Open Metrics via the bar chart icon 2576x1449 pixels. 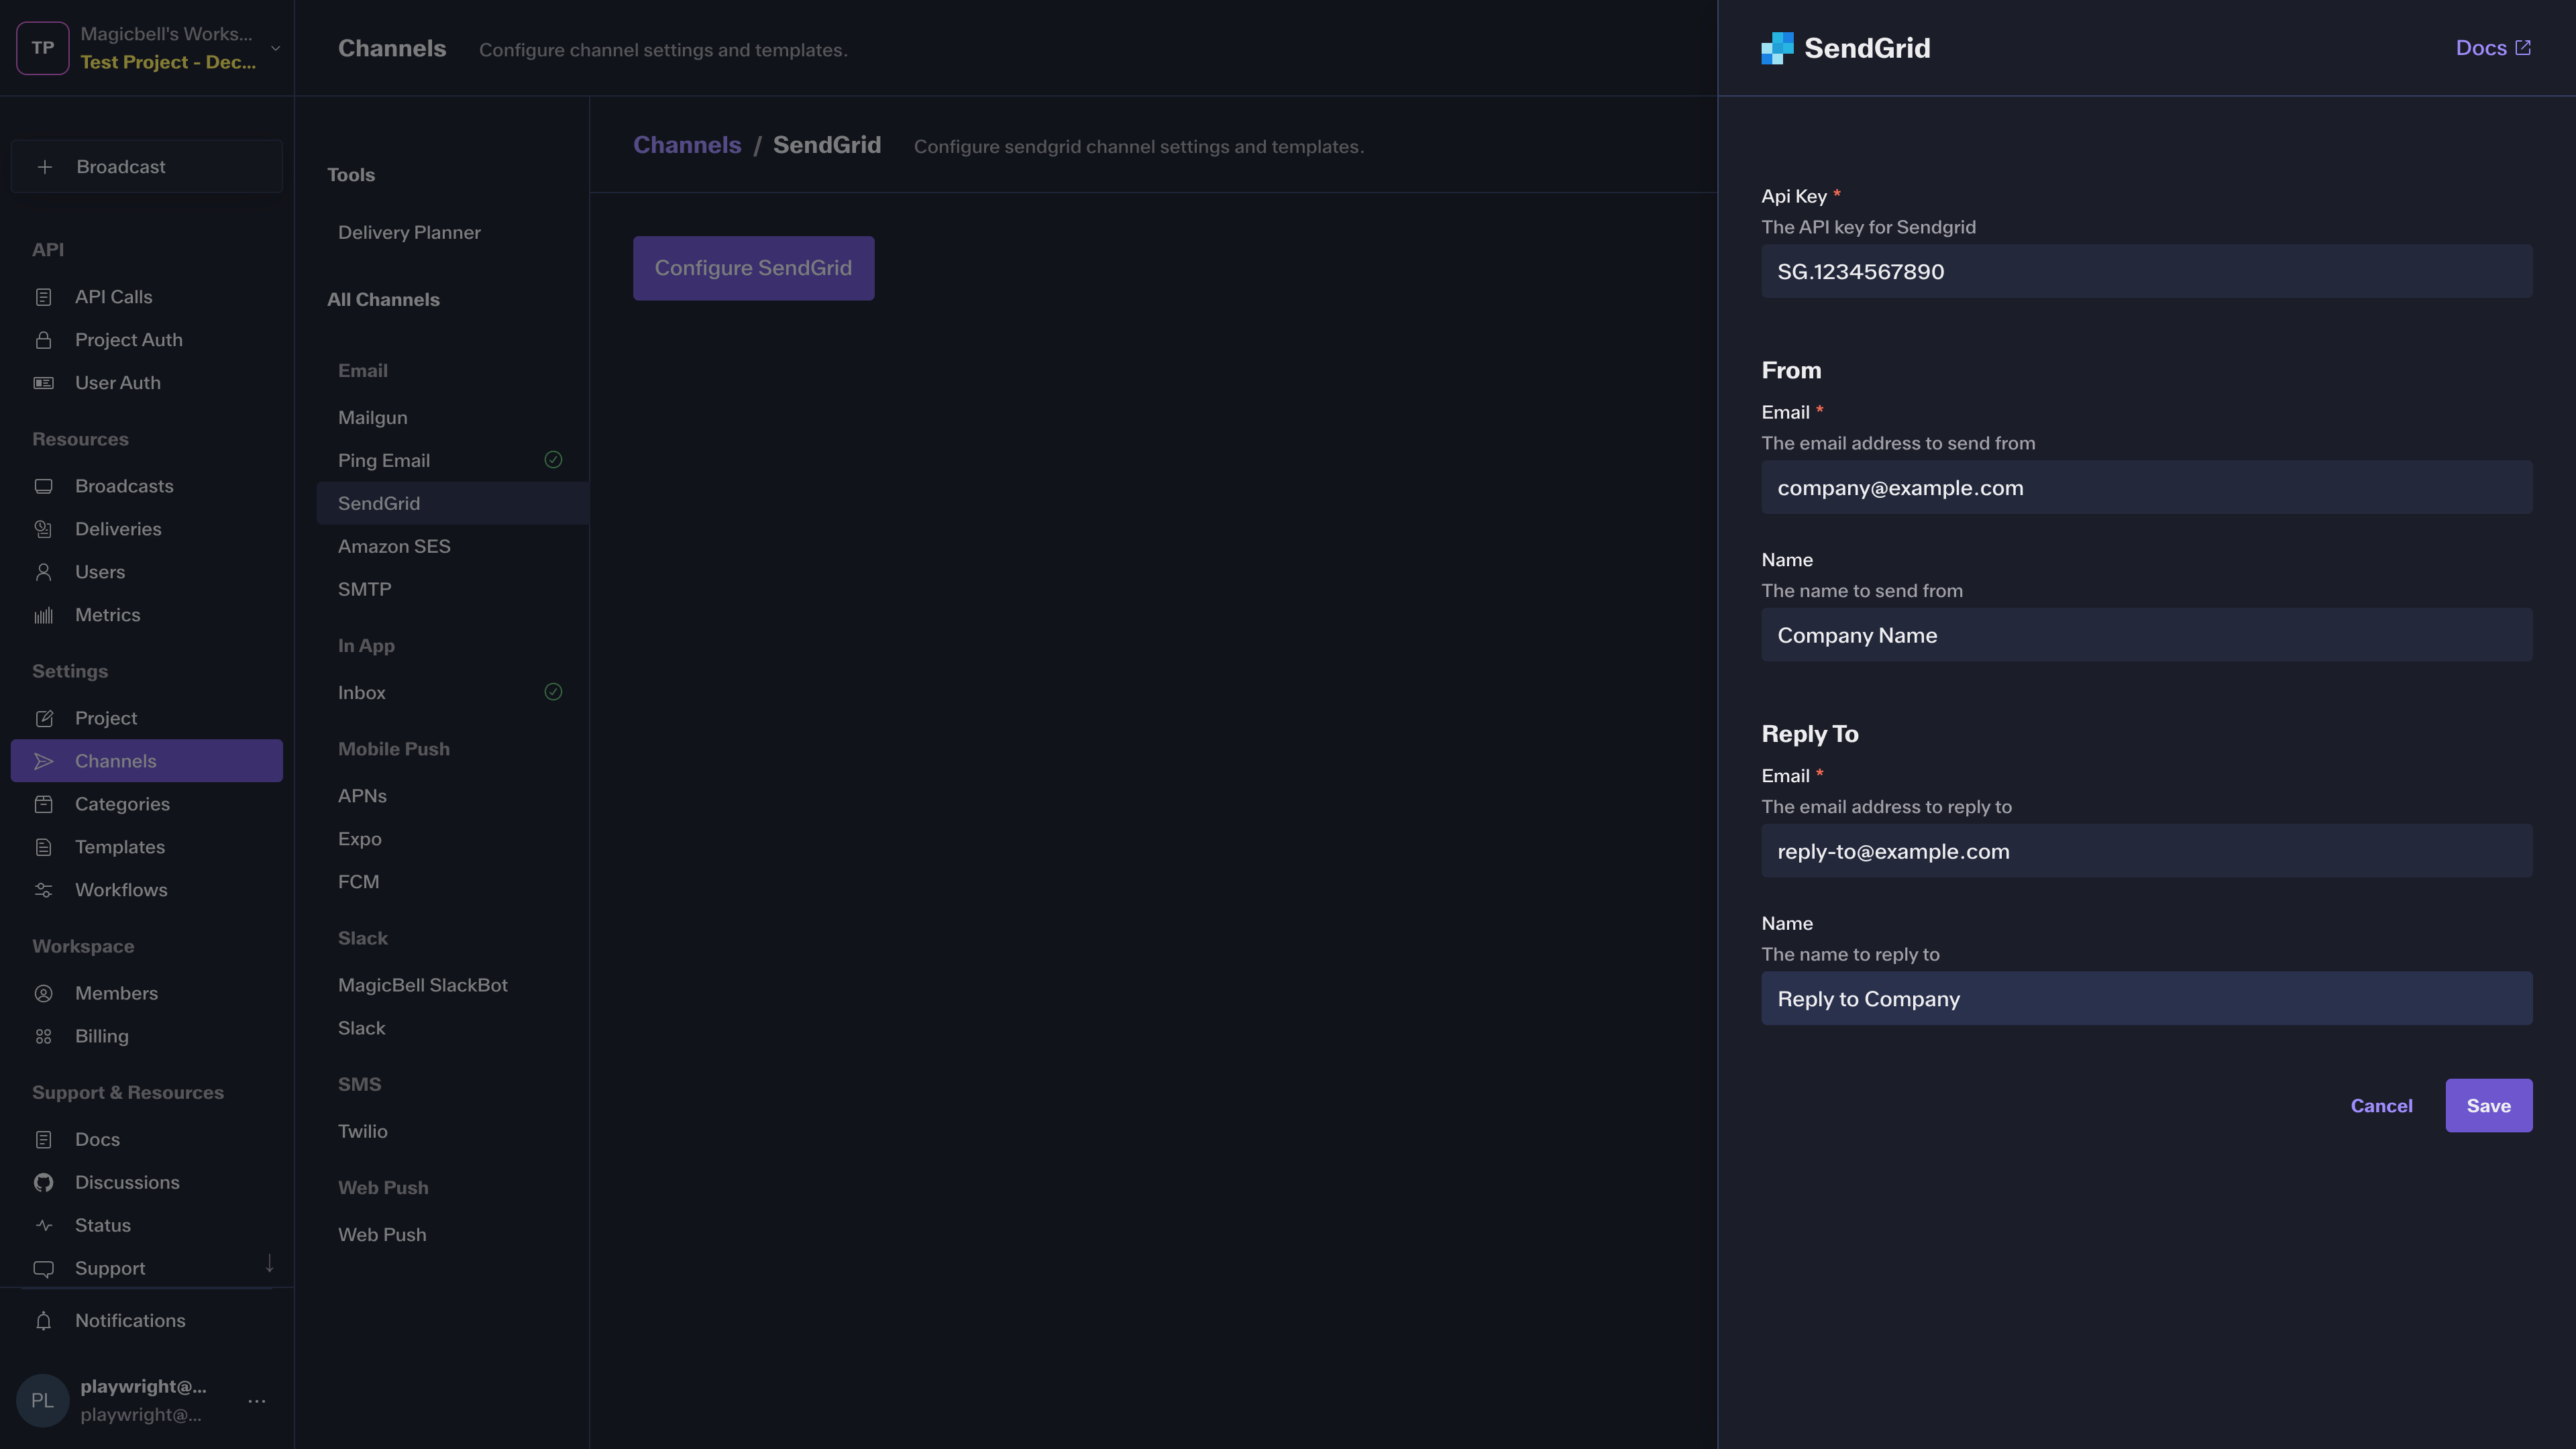tap(43, 615)
